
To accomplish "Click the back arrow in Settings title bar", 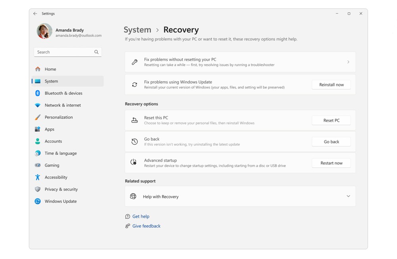I will tap(35, 13).
